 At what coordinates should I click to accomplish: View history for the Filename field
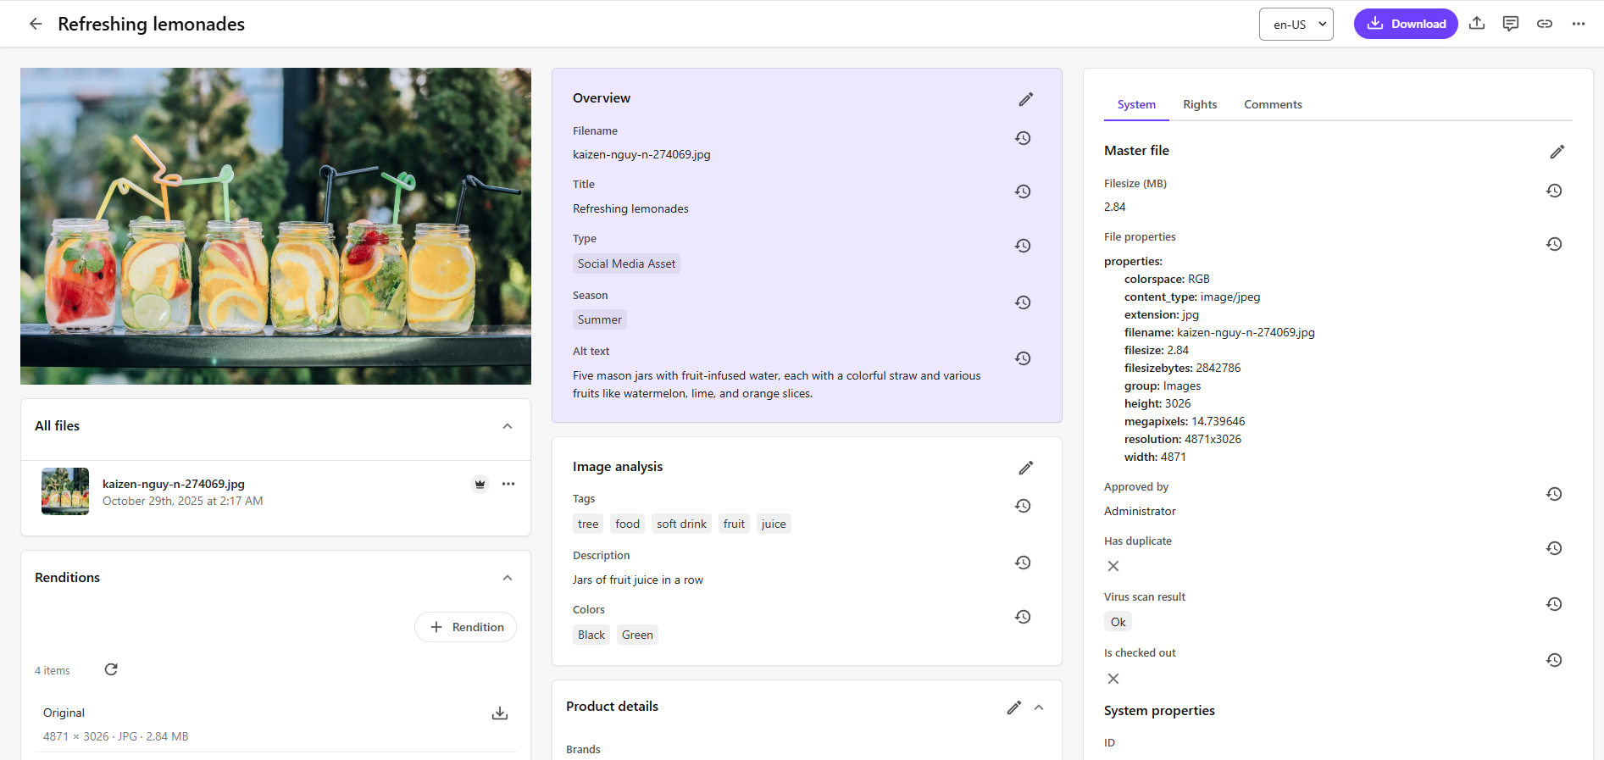pos(1023,138)
